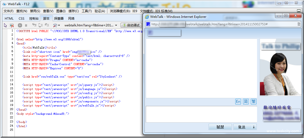Switch to the 控制台 console tab

coord(34,18)
